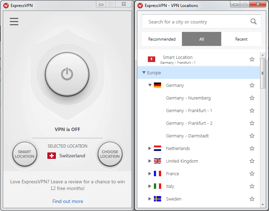Select the Netherlands country row
The width and height of the screenshot is (269, 211).
pyautogui.click(x=199, y=148)
